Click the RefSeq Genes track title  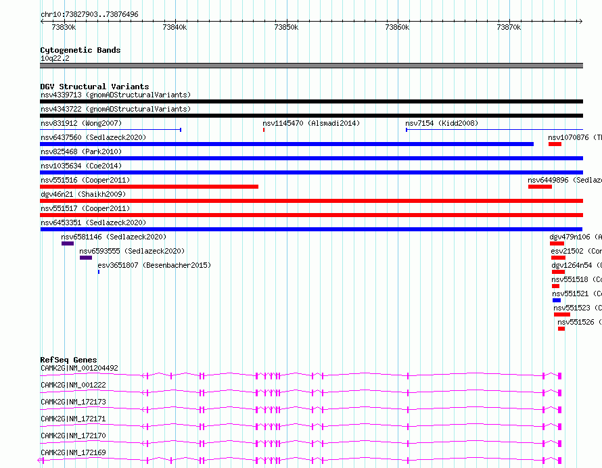tap(68, 360)
